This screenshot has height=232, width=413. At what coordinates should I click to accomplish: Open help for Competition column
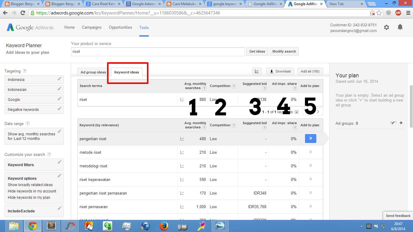[x=234, y=86]
